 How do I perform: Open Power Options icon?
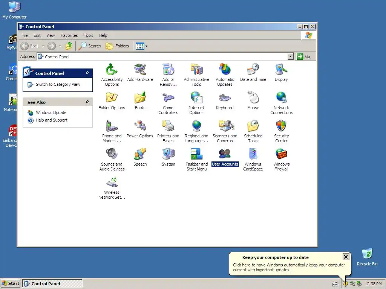[x=140, y=129]
